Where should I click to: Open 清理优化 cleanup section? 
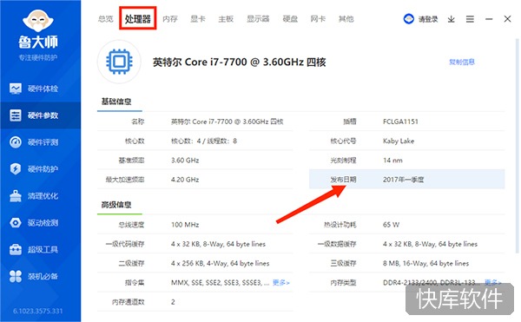(x=34, y=196)
